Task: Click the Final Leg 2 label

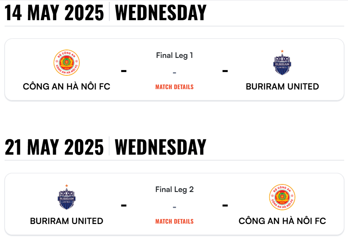Action: (174, 190)
